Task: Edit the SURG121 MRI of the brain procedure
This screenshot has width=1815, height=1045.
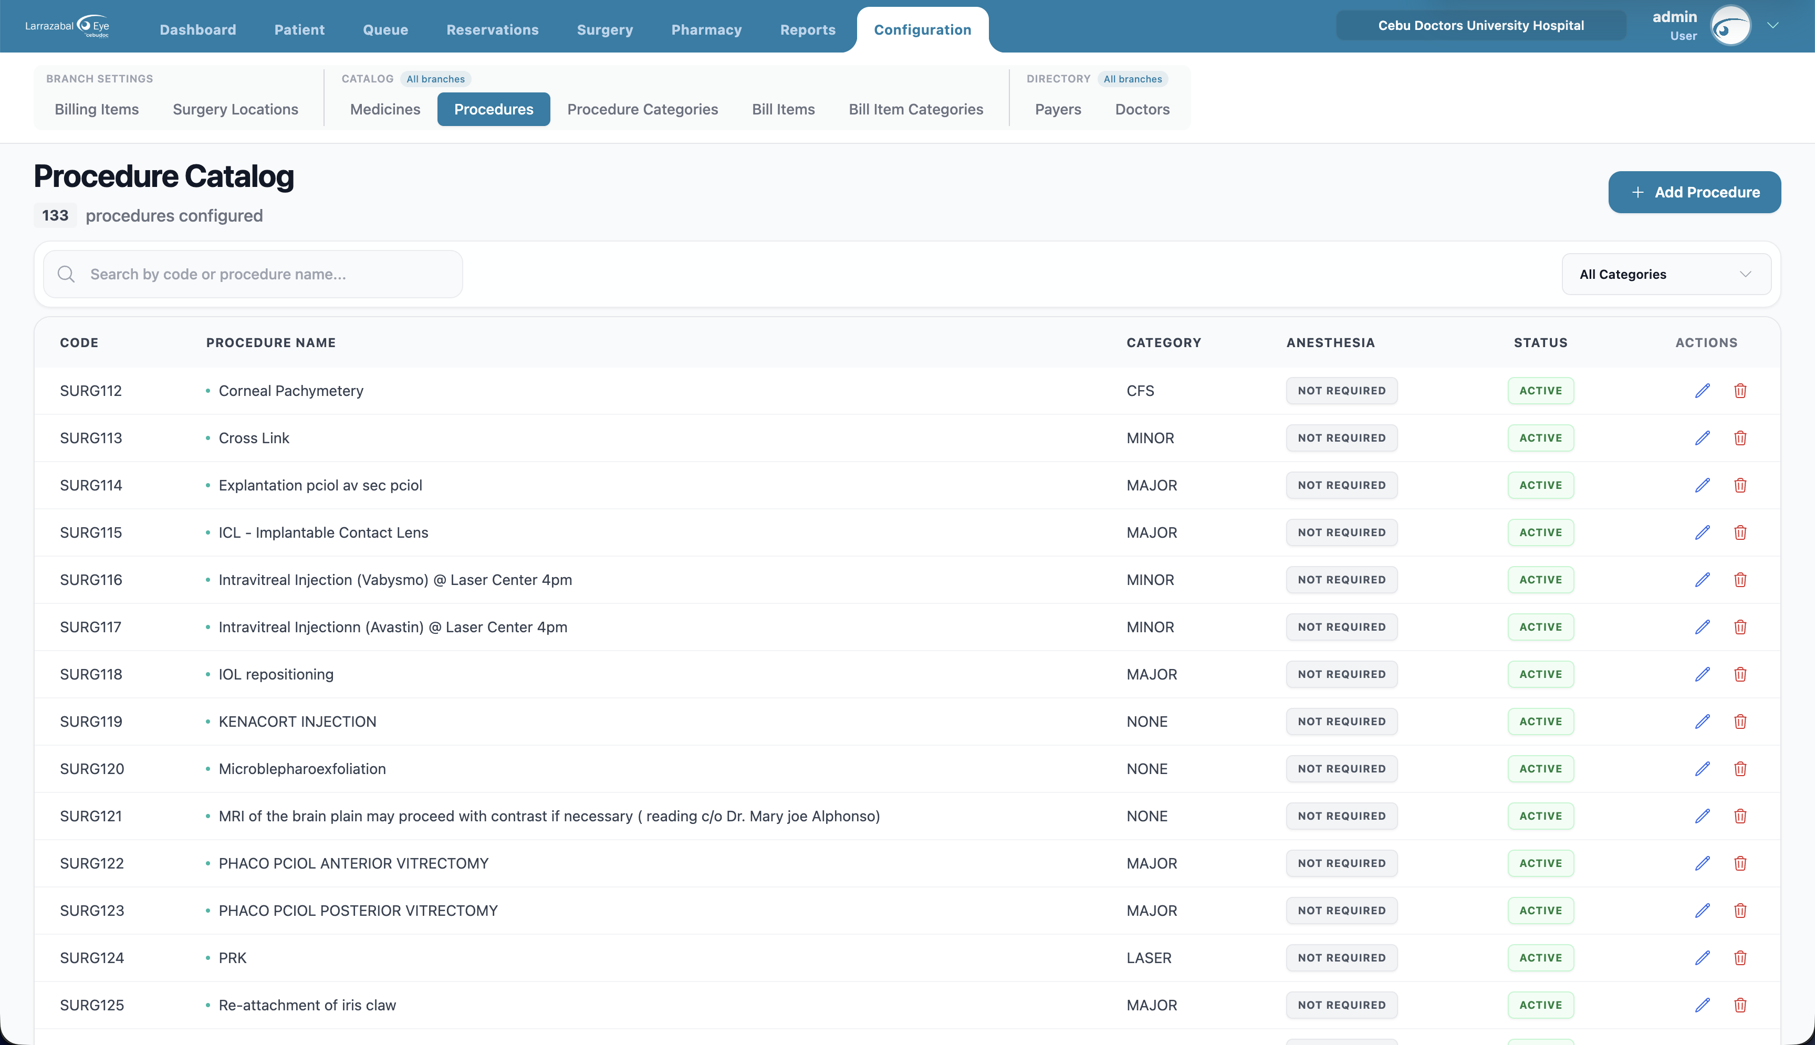Action: 1702,816
